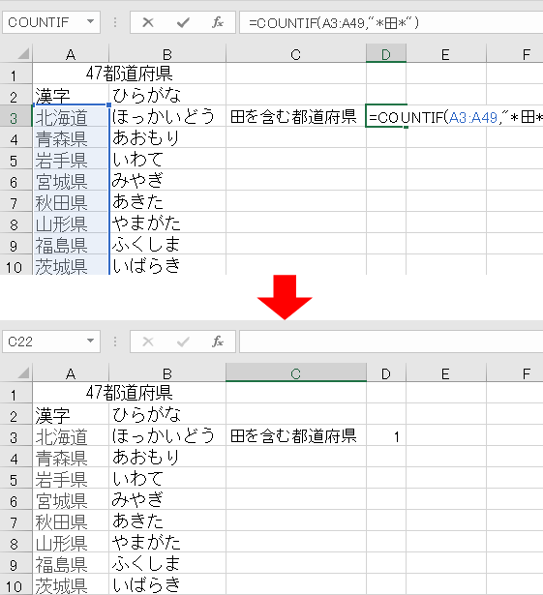Click the Insert Function fx icon in lower sheet

click(x=218, y=342)
